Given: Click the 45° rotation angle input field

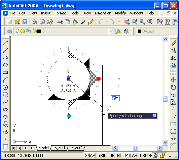Looking at the screenshot, I should 115,98.
